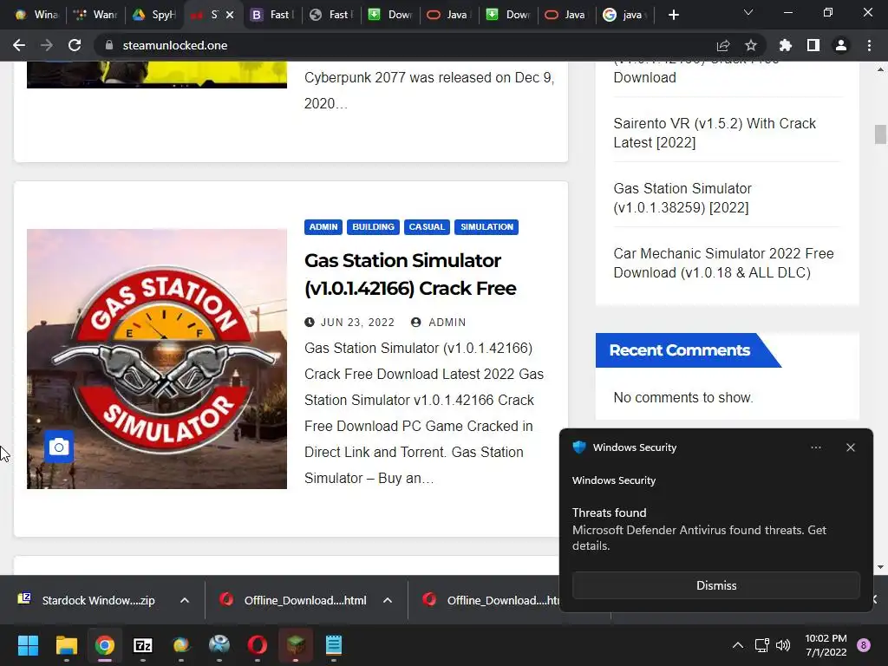Open Gas Station Simulator (v1.0.1.42166) article title
The image size is (888, 666).
click(x=410, y=274)
